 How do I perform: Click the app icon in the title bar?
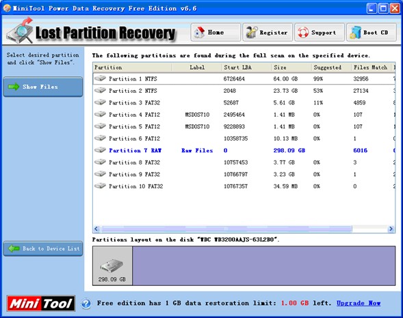(7, 8)
